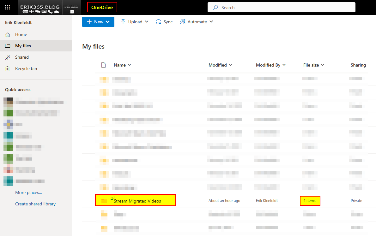
Task: Click the Sync icon
Action: (x=159, y=22)
